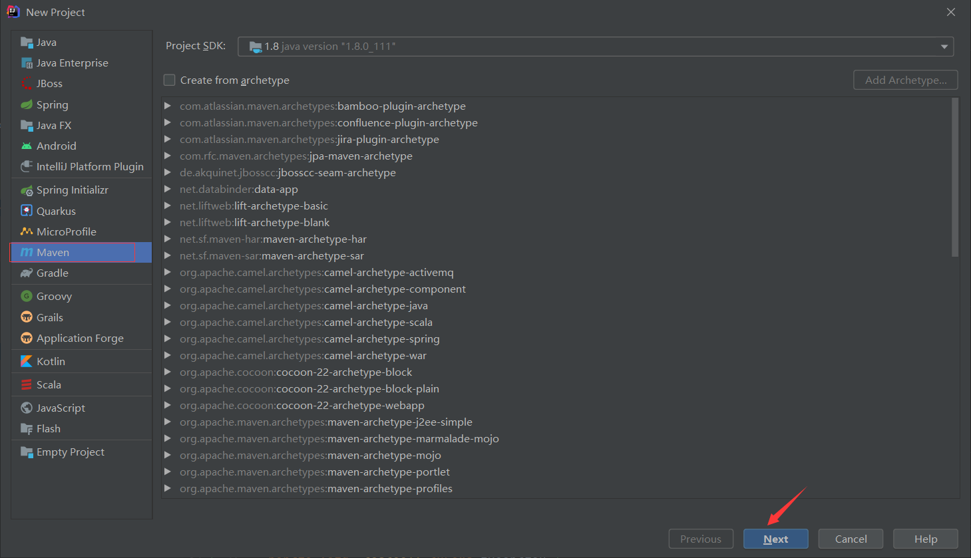Screen dimensions: 971x558
Task: Select the Android robot icon
Action: click(x=27, y=146)
